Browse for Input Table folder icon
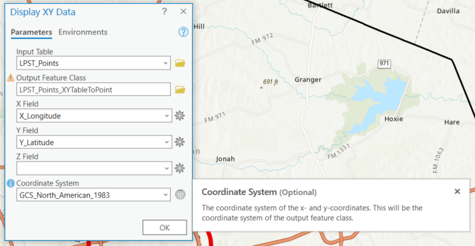This screenshot has height=246, width=475. (180, 63)
